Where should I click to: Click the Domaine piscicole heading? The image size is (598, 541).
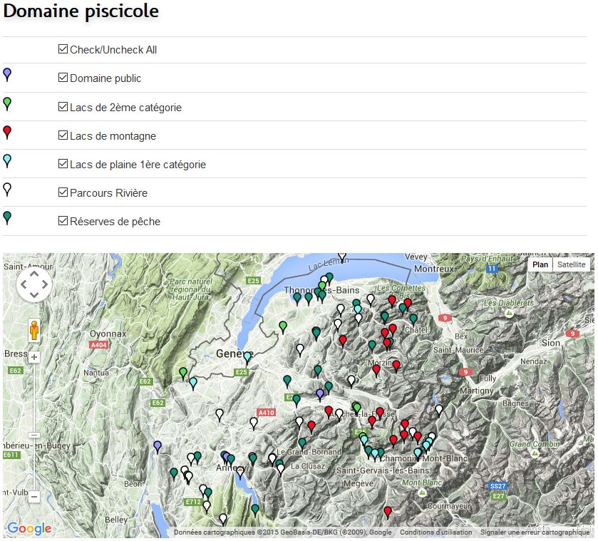(81, 11)
